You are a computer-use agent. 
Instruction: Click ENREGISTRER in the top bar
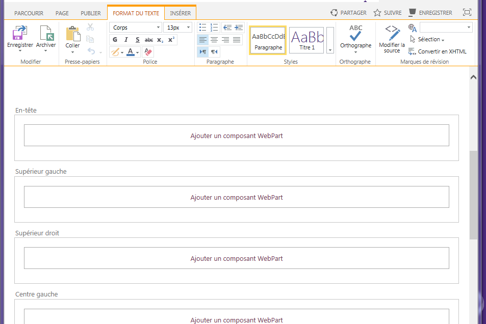430,13
